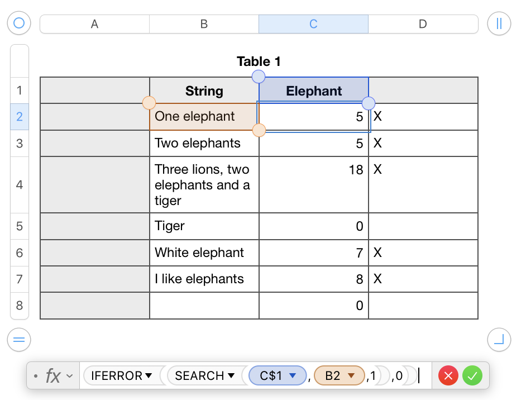
Task: Click the add row handle
Action: click(19, 339)
